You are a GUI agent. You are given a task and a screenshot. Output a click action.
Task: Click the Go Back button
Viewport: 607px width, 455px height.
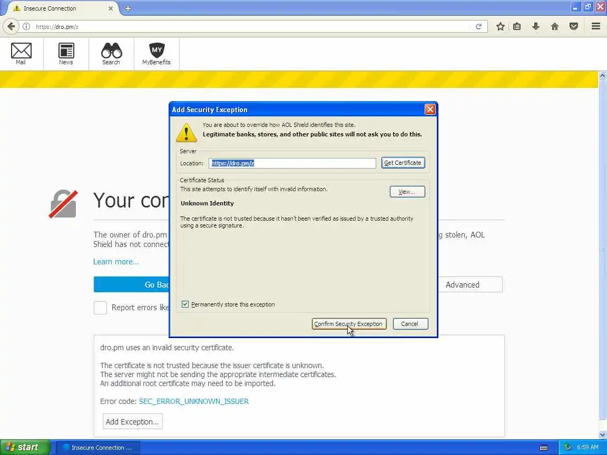132,285
